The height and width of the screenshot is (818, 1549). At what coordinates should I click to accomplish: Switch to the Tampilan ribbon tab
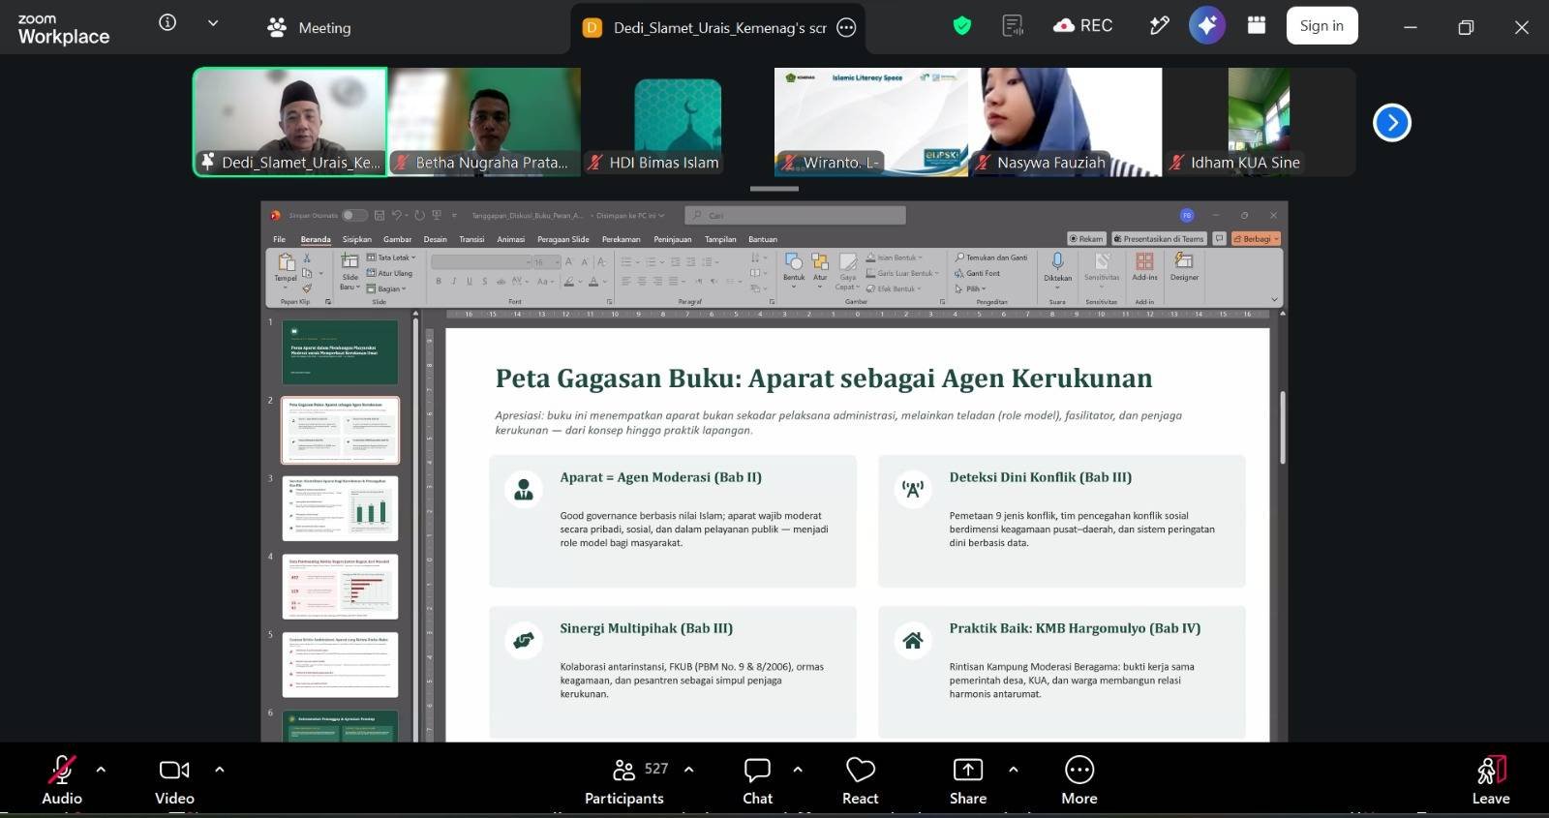(x=720, y=239)
